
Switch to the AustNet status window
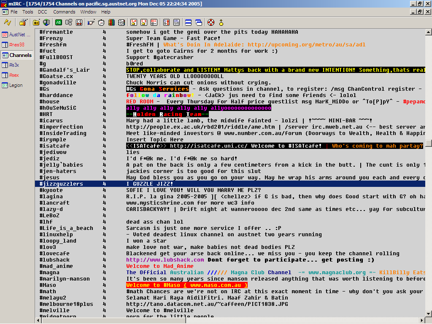point(17,35)
